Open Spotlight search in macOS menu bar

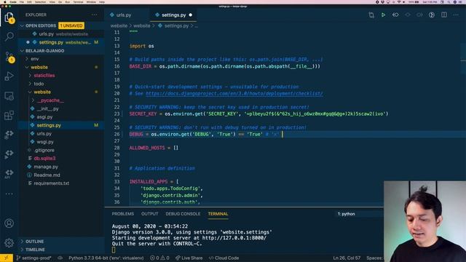pyautogui.click(x=449, y=1)
